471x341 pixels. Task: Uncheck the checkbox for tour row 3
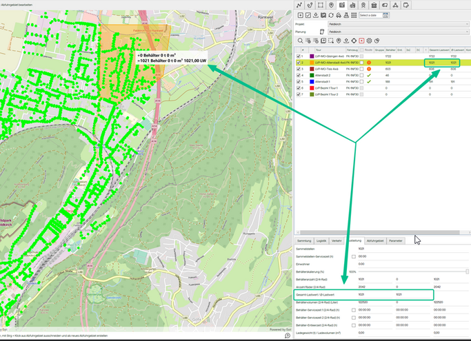pos(299,69)
